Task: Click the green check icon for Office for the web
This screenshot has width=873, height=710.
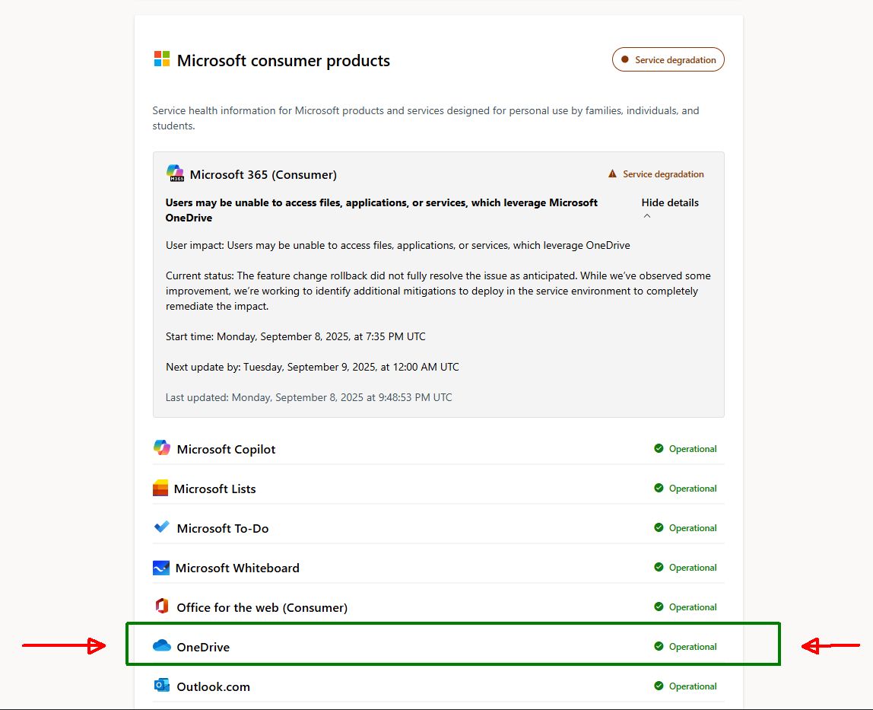Action: tap(659, 607)
